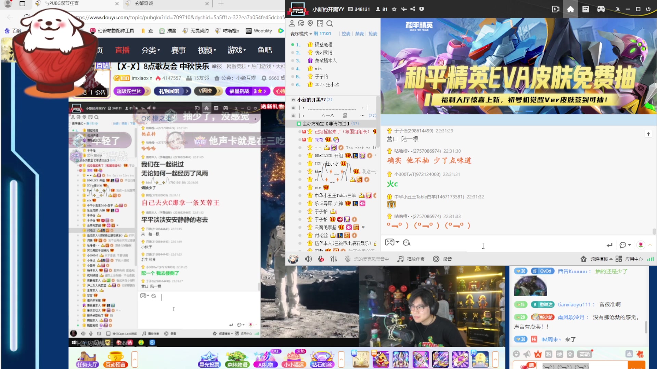Search the channel with magnifier icon
The height and width of the screenshot is (369, 657).
click(x=330, y=23)
